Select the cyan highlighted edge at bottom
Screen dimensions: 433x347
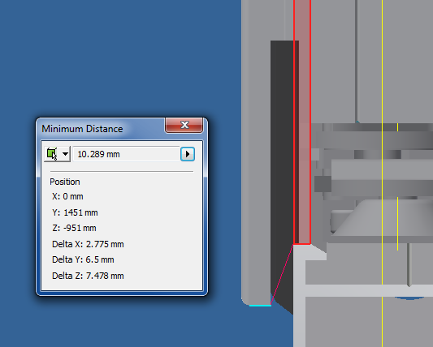point(260,306)
